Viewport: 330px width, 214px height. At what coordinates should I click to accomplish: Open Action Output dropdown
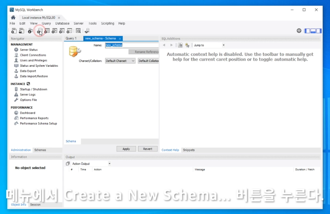(91, 164)
